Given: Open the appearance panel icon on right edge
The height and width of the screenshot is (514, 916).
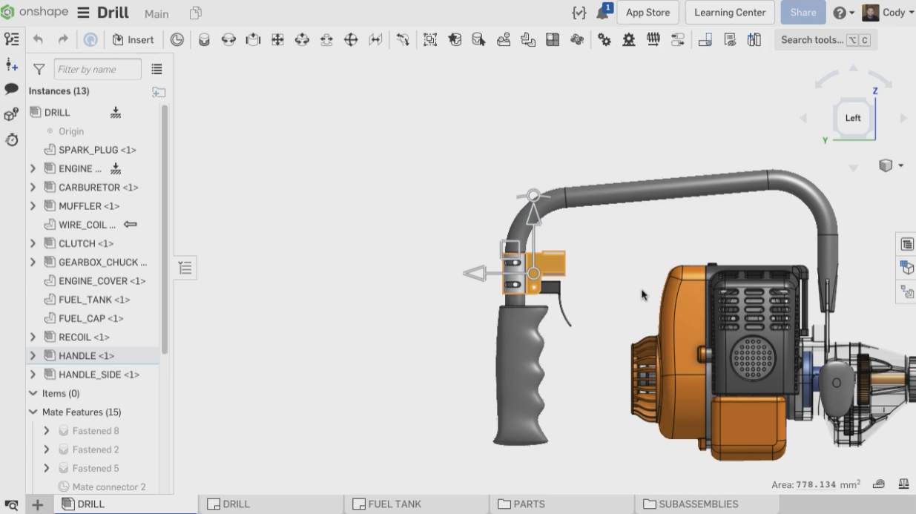Looking at the screenshot, I should click(x=906, y=268).
